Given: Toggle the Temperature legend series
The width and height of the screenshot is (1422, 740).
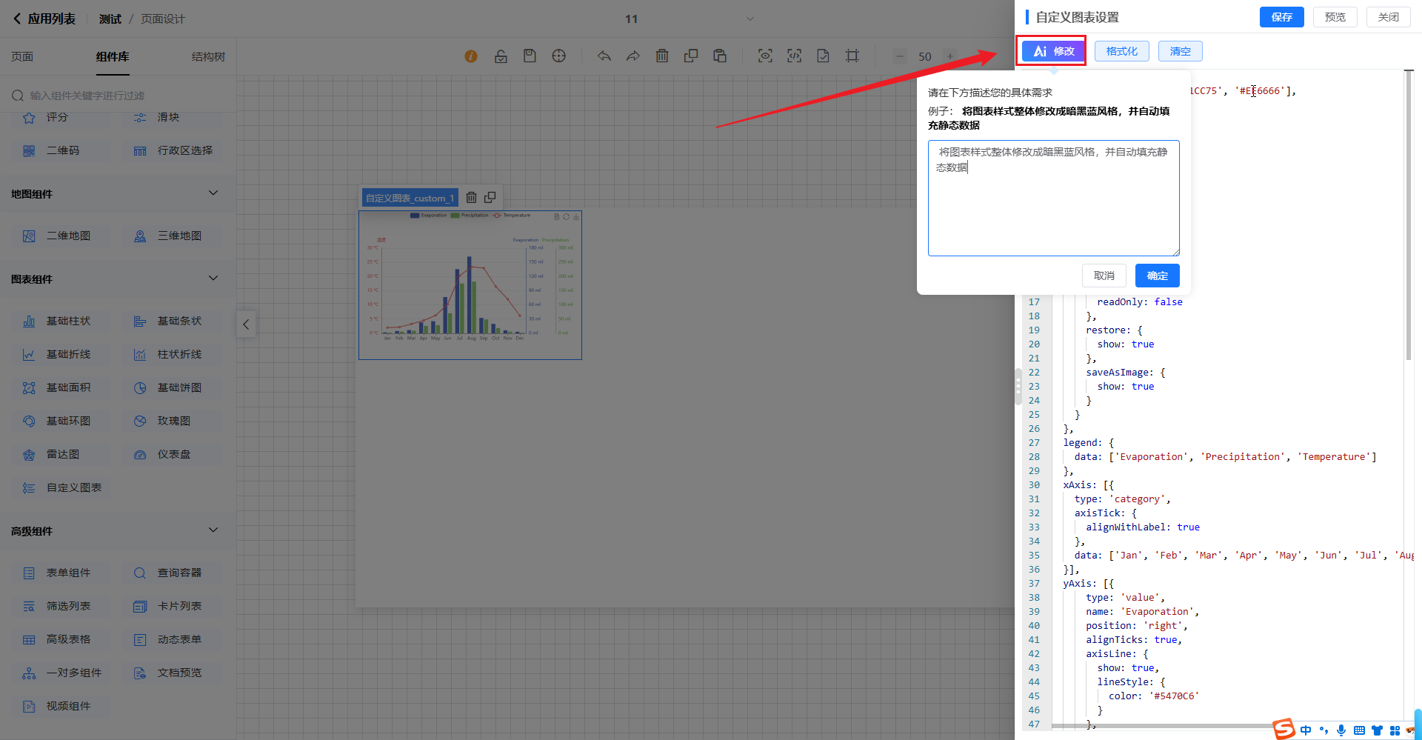Looking at the screenshot, I should click(x=512, y=216).
